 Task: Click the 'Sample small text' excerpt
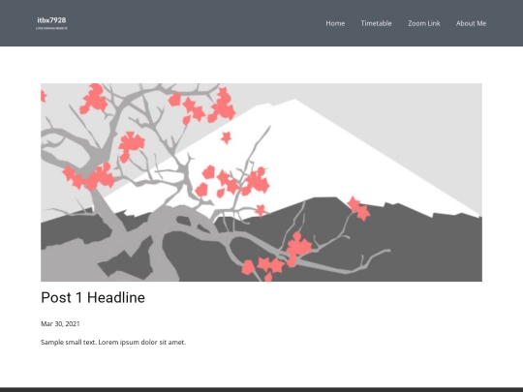(x=113, y=343)
